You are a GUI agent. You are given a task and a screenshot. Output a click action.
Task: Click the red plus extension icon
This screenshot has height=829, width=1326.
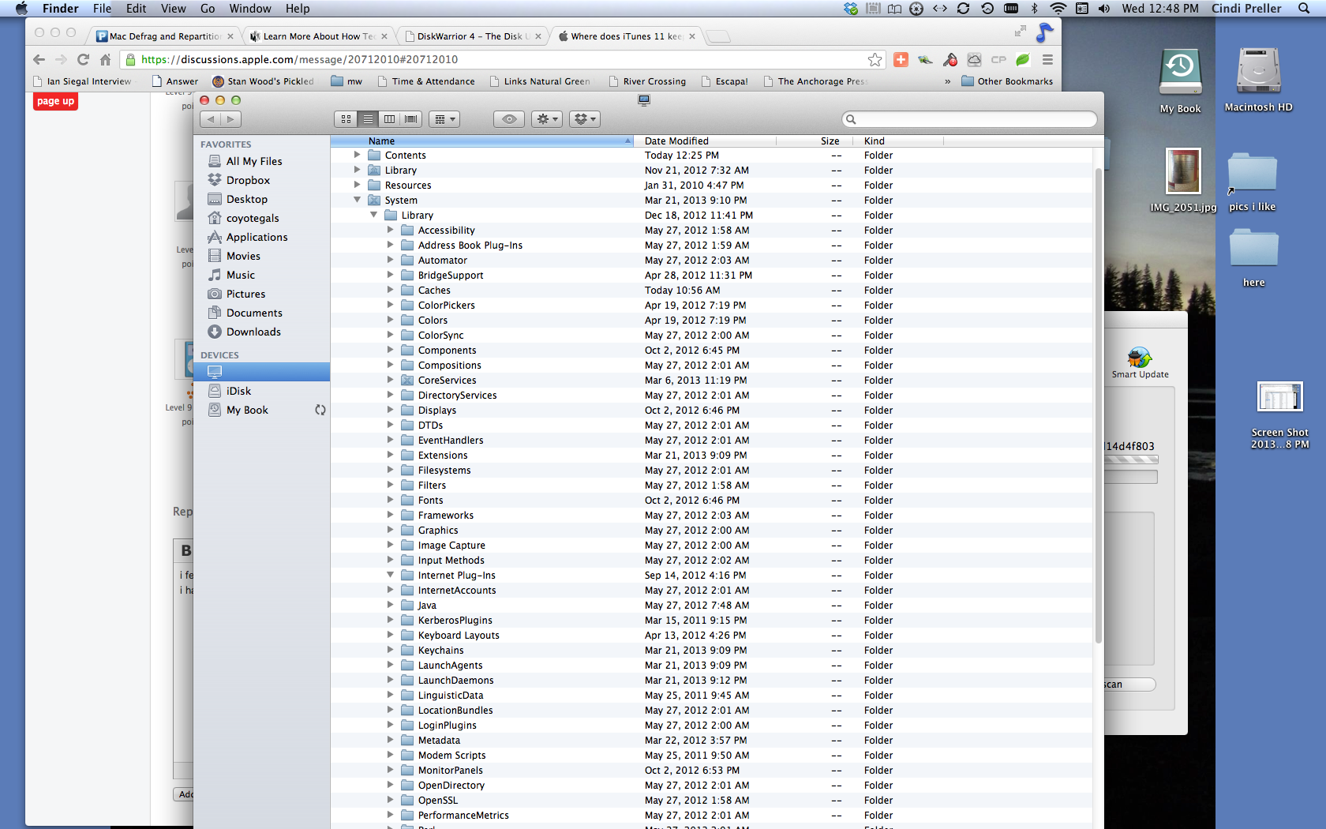pos(901,59)
